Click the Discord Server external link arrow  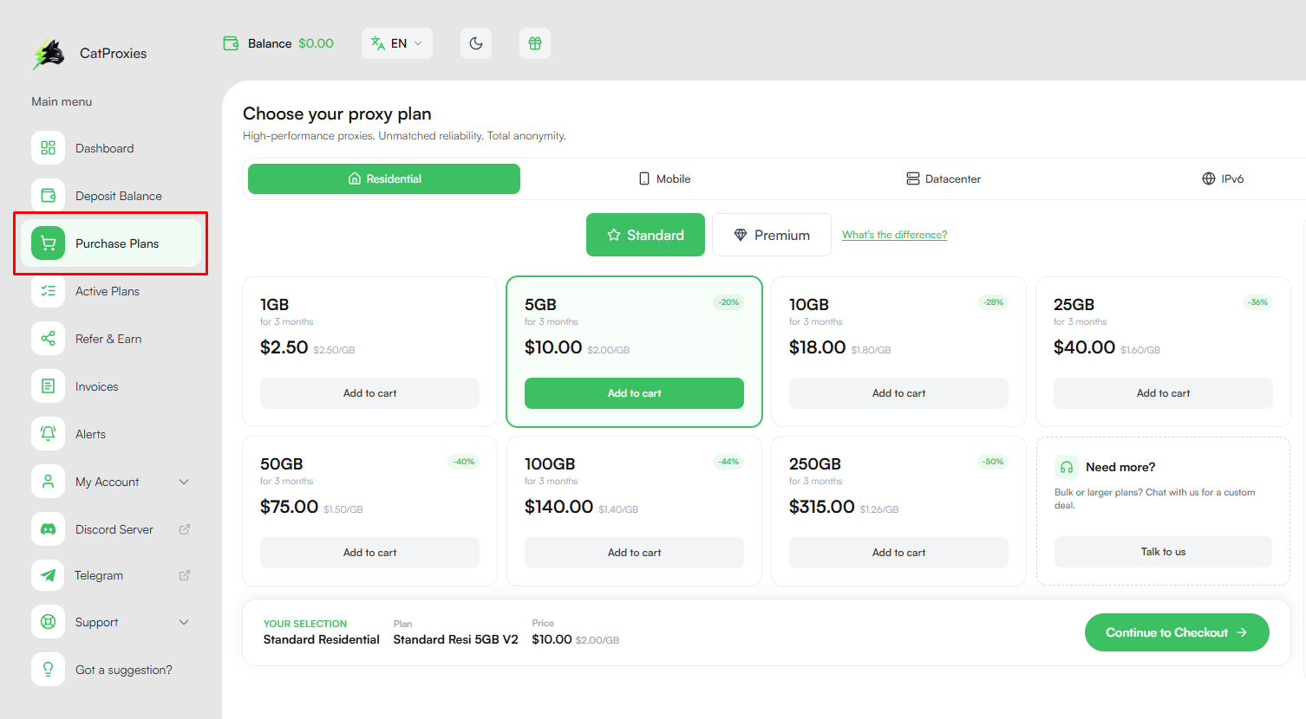click(185, 529)
